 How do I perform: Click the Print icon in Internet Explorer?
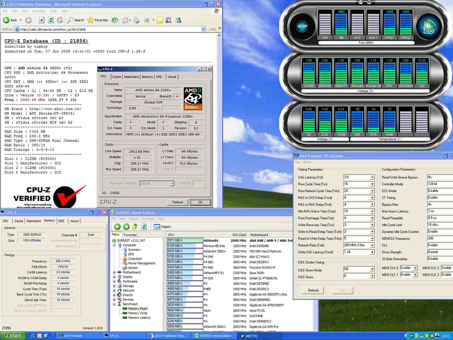click(x=136, y=20)
